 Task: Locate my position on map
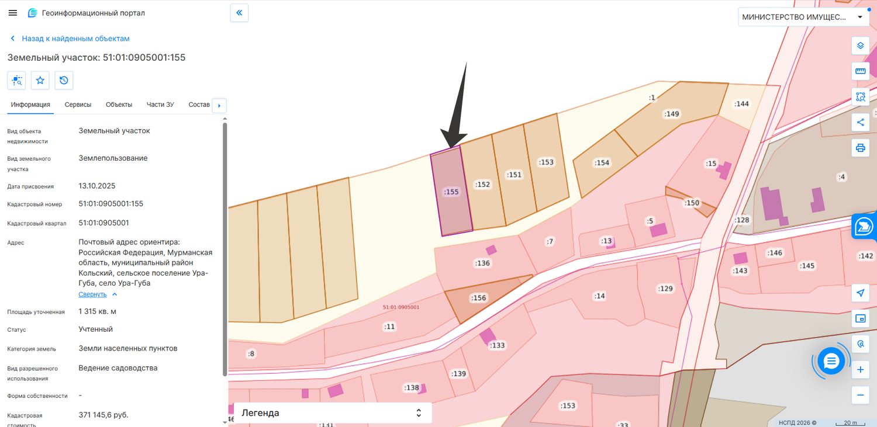[860, 293]
